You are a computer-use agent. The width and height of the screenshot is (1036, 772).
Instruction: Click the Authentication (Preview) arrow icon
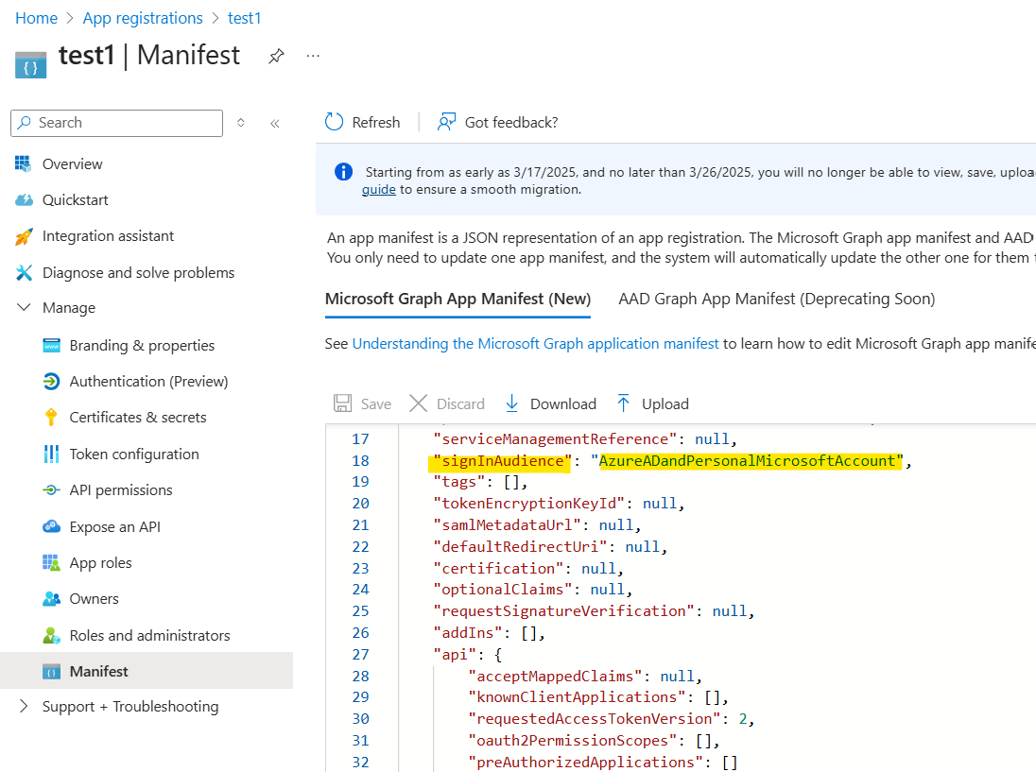[x=51, y=382]
